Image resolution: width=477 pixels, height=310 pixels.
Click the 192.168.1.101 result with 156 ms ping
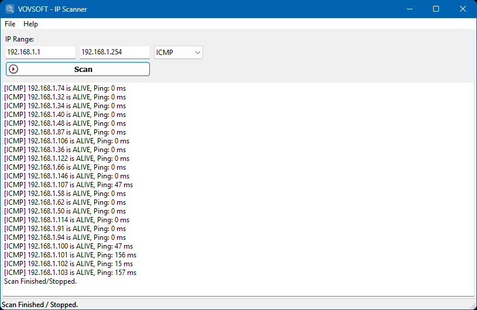click(x=70, y=255)
